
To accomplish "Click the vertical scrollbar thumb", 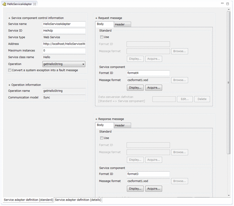I will (228, 83).
